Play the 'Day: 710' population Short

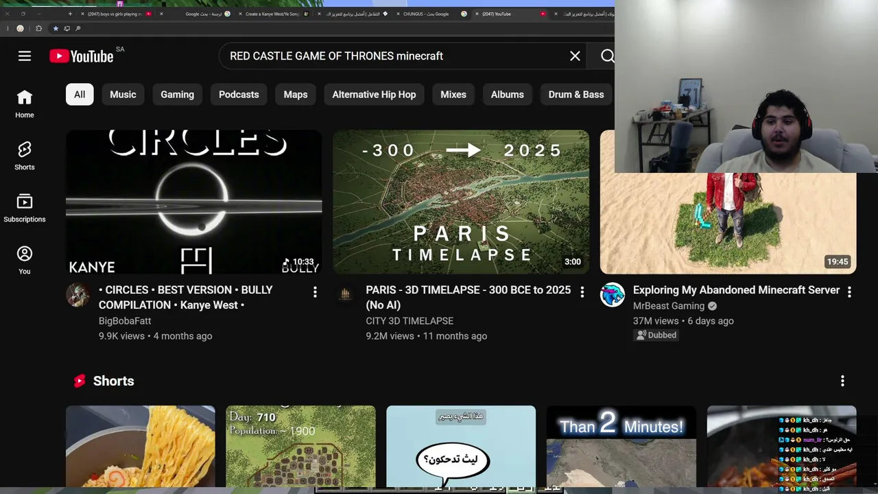point(300,446)
